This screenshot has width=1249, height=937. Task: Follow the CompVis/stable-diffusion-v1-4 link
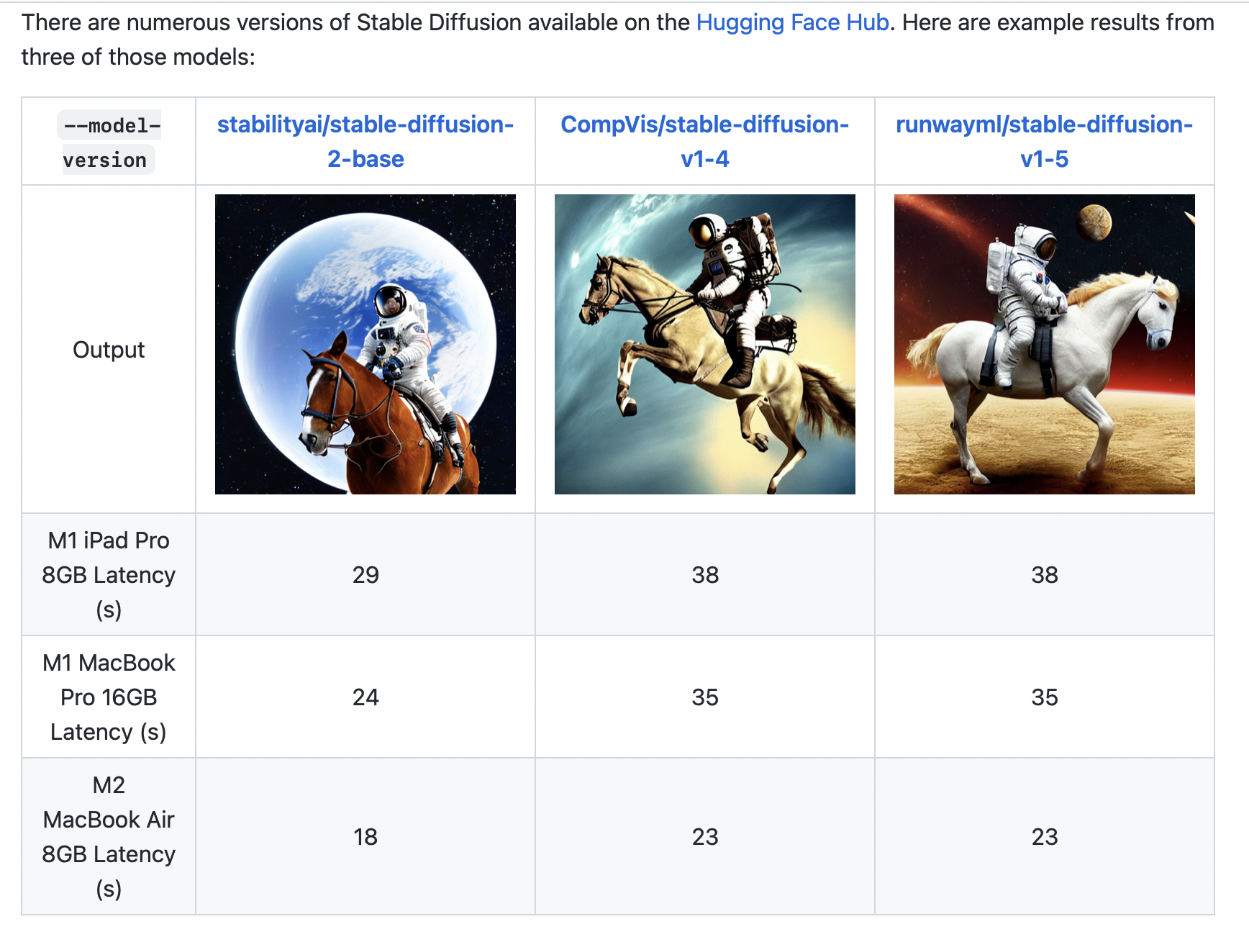[x=705, y=142]
